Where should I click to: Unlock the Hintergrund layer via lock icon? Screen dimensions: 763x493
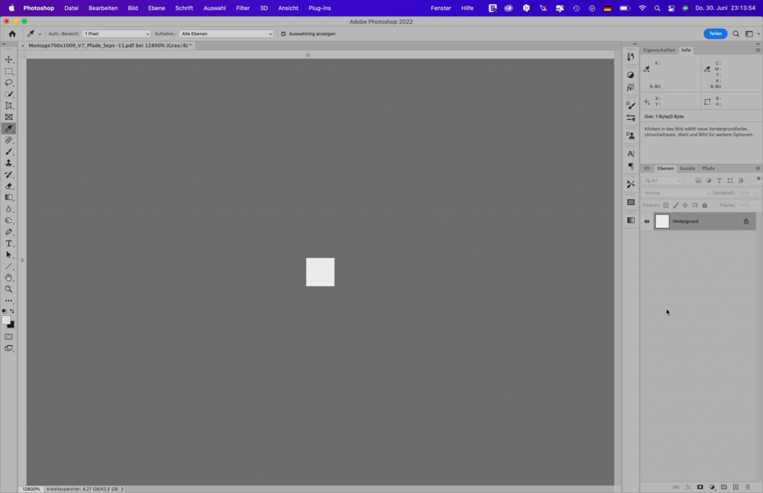tap(746, 221)
